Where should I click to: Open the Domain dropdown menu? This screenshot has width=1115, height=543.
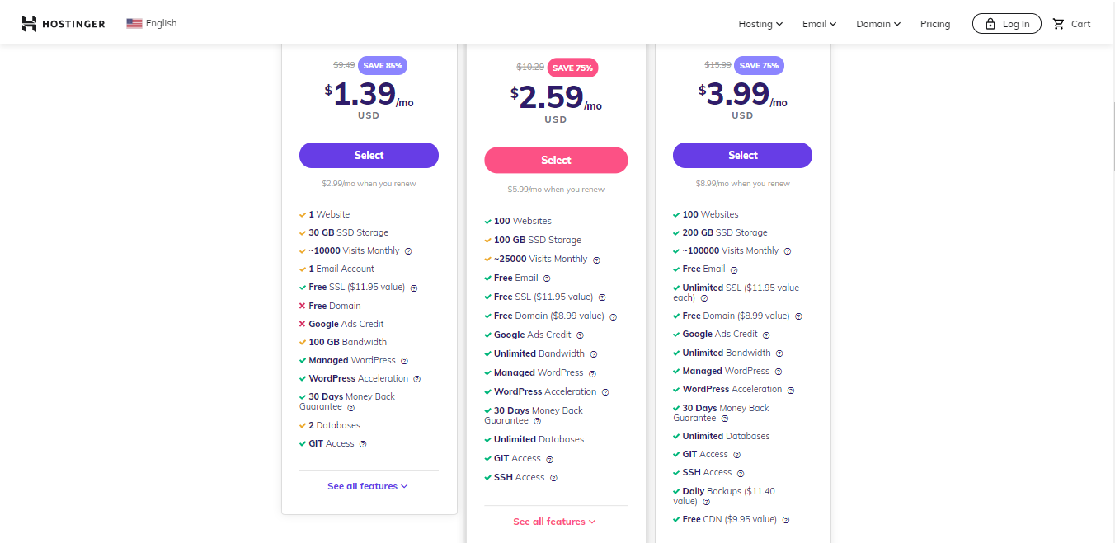[878, 24]
